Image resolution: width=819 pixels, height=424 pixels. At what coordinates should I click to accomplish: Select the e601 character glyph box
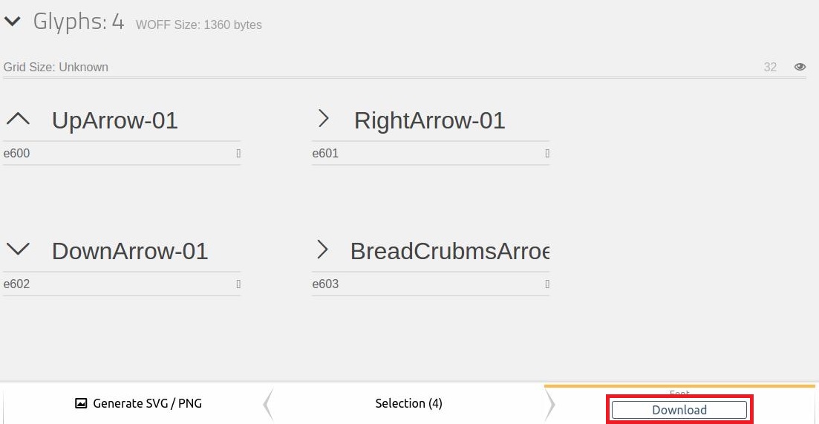click(547, 154)
